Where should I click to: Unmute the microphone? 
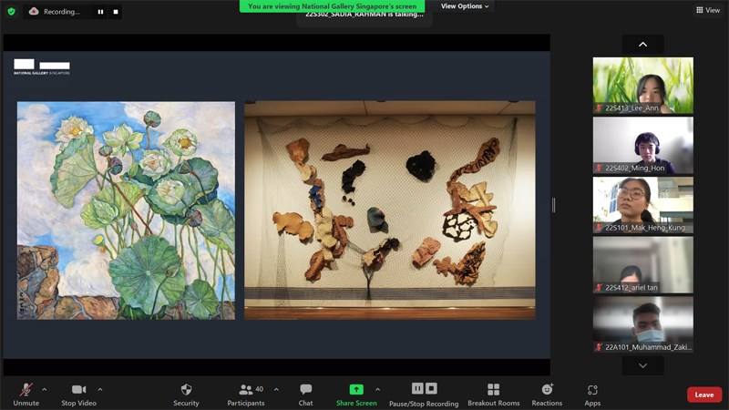26,393
